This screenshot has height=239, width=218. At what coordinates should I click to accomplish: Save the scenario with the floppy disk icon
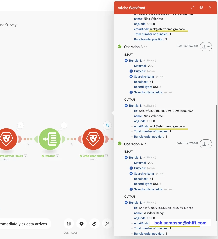[69, 224]
